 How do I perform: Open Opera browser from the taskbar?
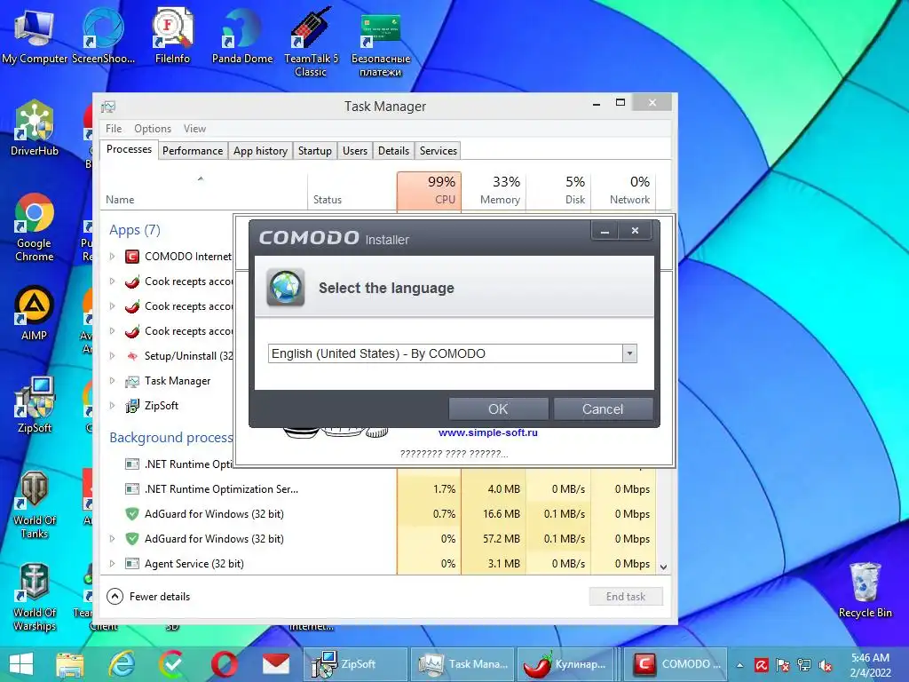click(224, 664)
